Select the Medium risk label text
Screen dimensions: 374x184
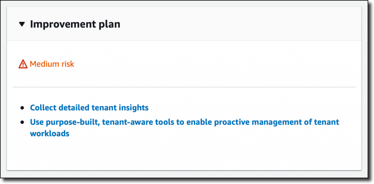pos(52,64)
